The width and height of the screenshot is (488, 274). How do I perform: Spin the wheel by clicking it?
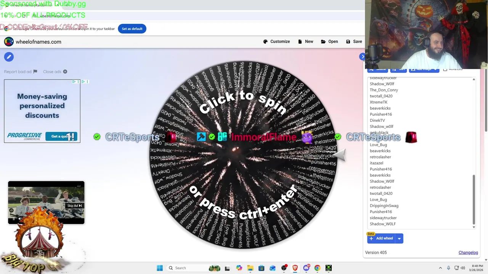[x=243, y=155]
